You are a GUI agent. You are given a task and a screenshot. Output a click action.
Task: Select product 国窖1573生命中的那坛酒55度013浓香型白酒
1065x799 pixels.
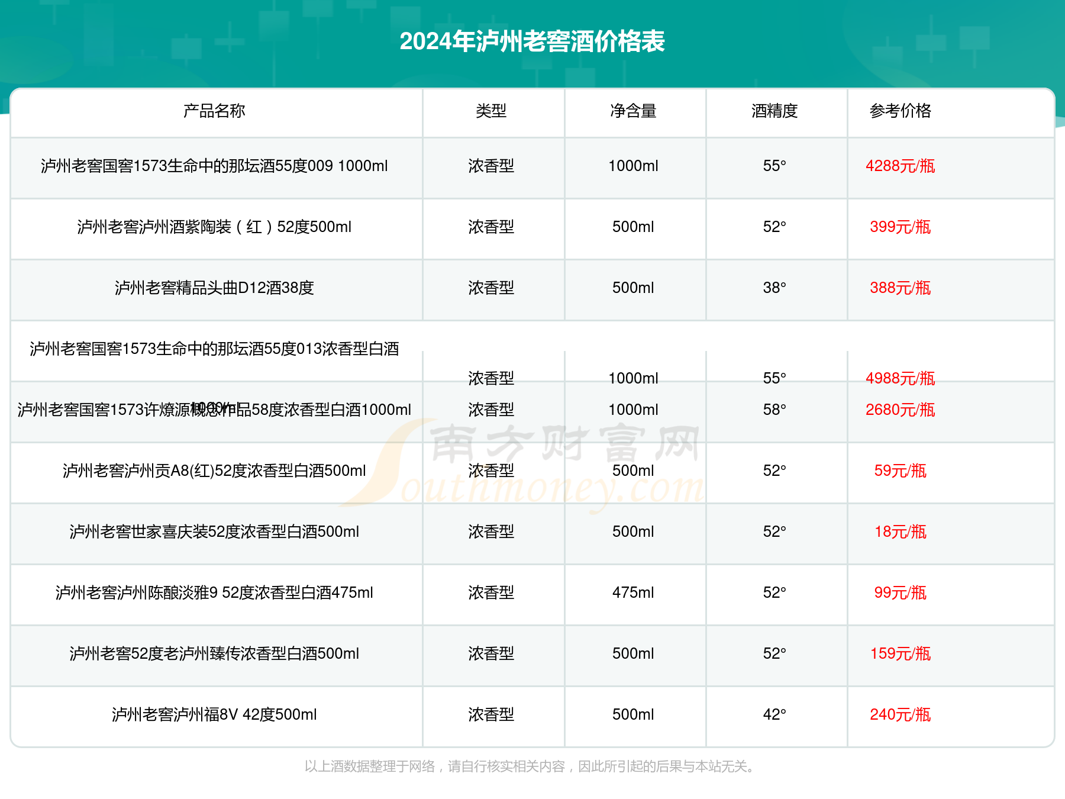[x=214, y=349]
